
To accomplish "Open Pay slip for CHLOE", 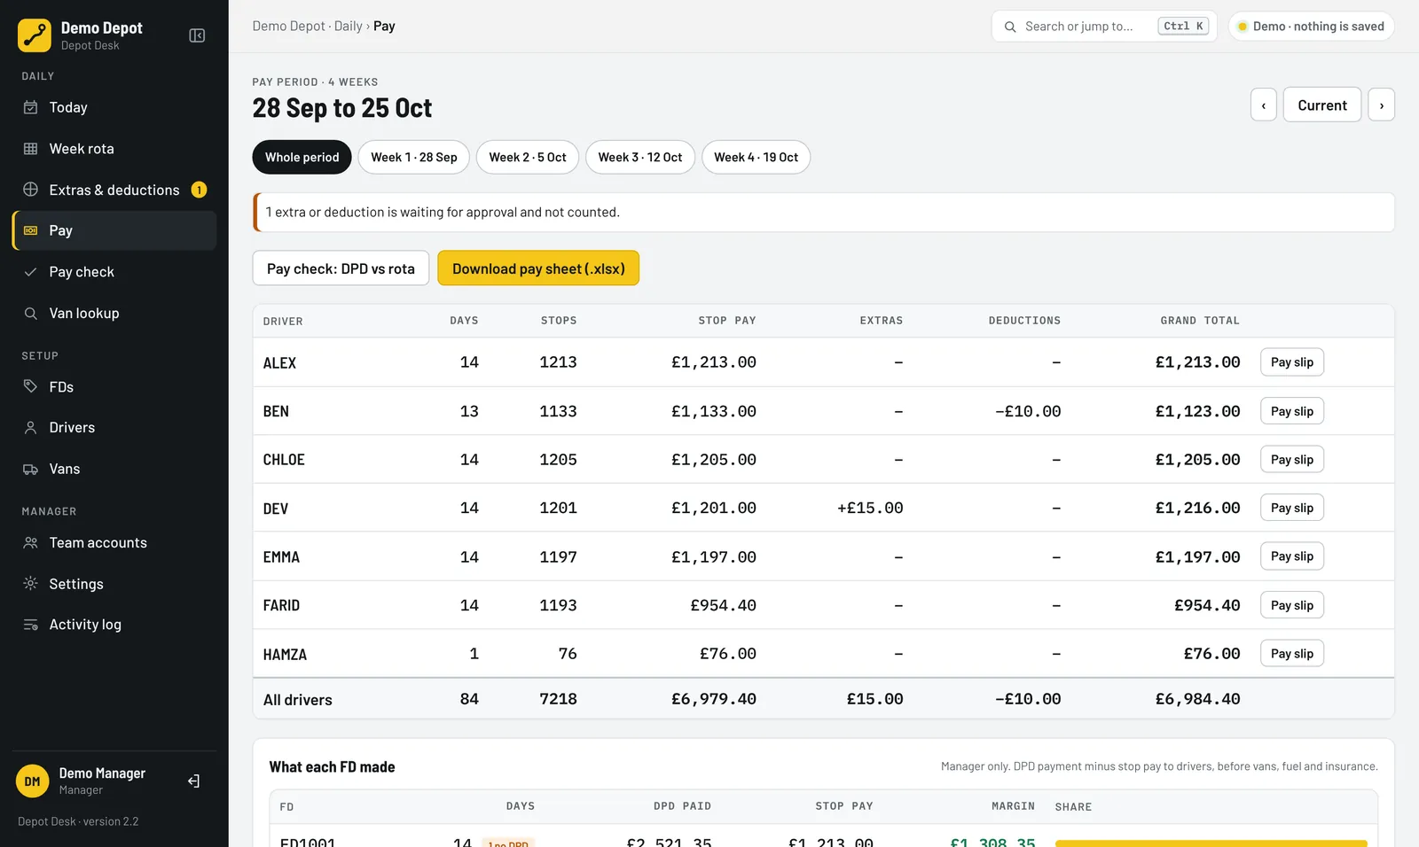I will click(x=1291, y=459).
